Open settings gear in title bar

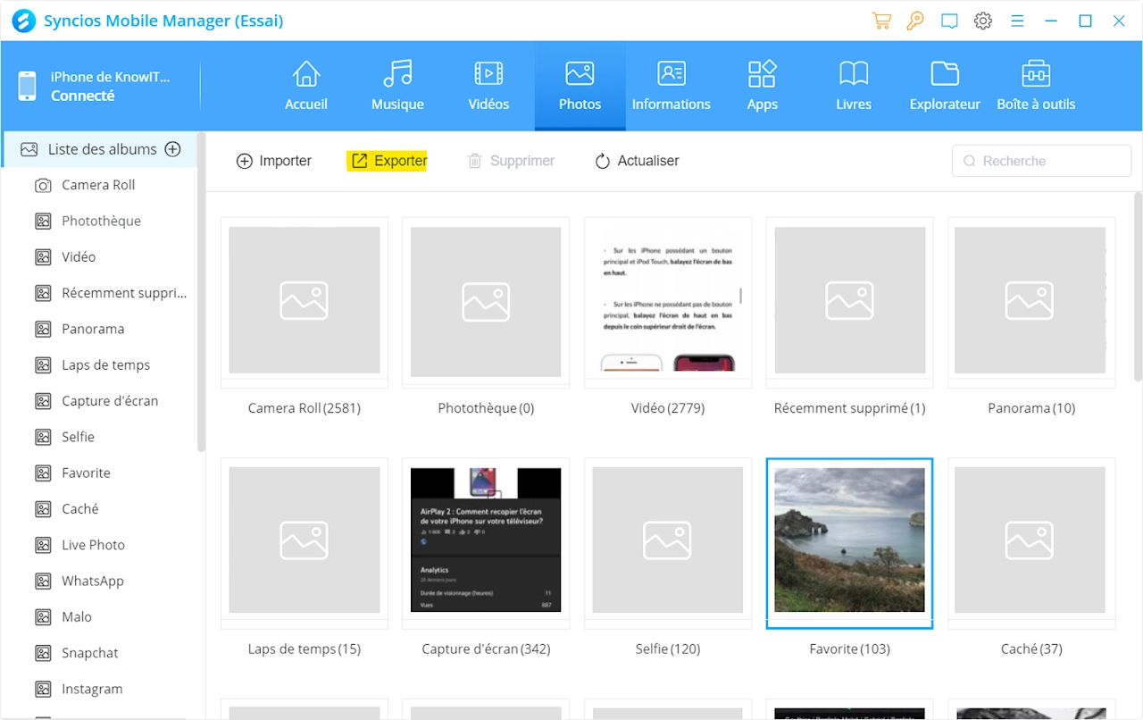[x=983, y=21]
